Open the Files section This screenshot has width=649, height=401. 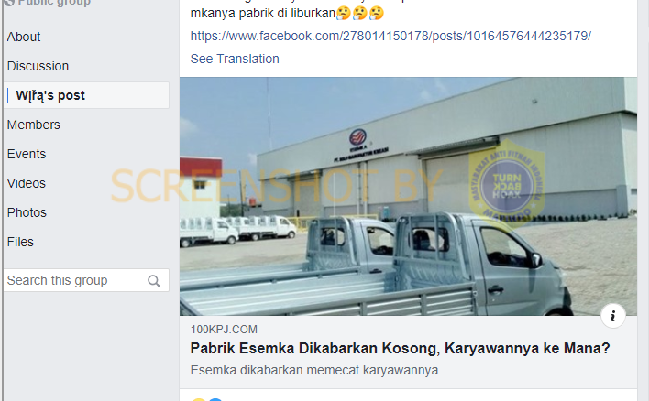[20, 242]
